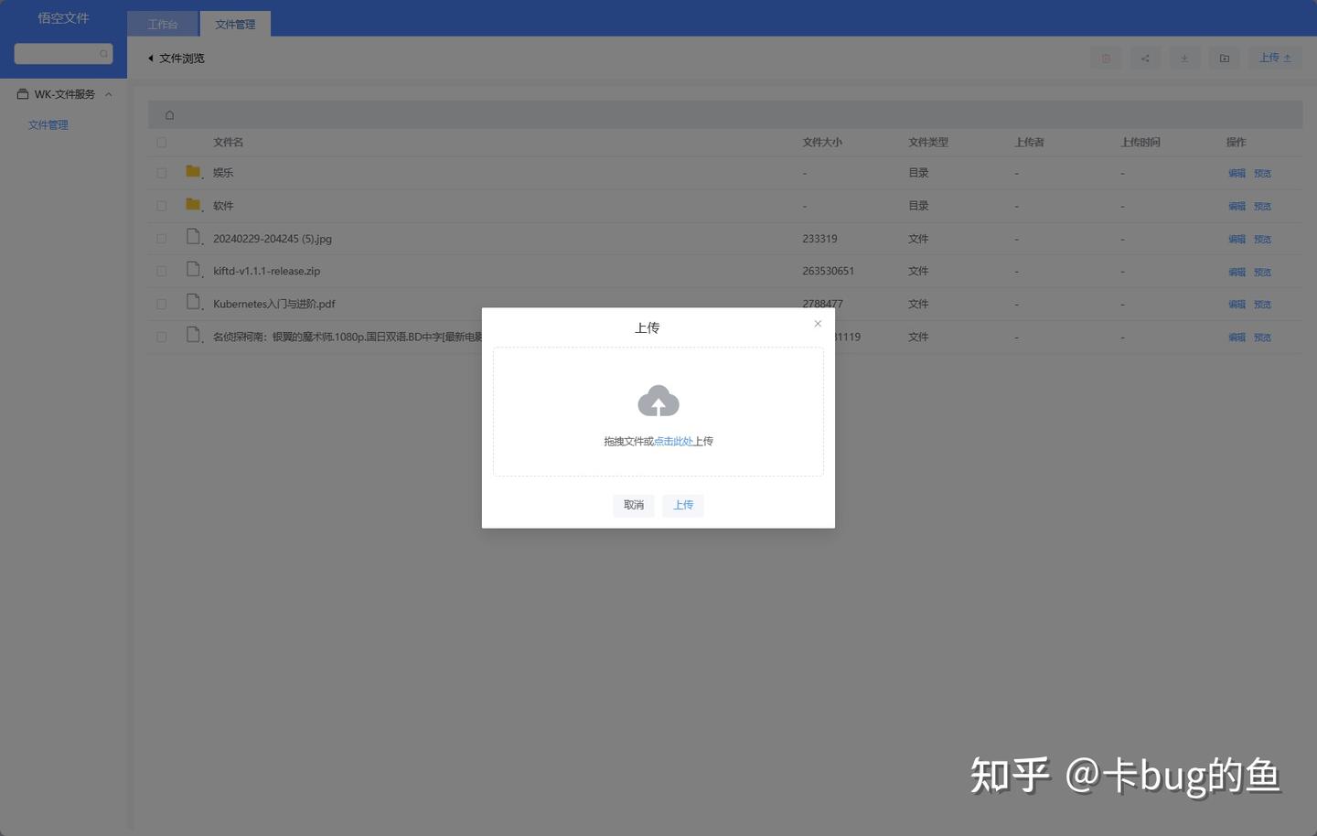Click the delete trash icon
This screenshot has height=836, width=1317.
click(1105, 58)
